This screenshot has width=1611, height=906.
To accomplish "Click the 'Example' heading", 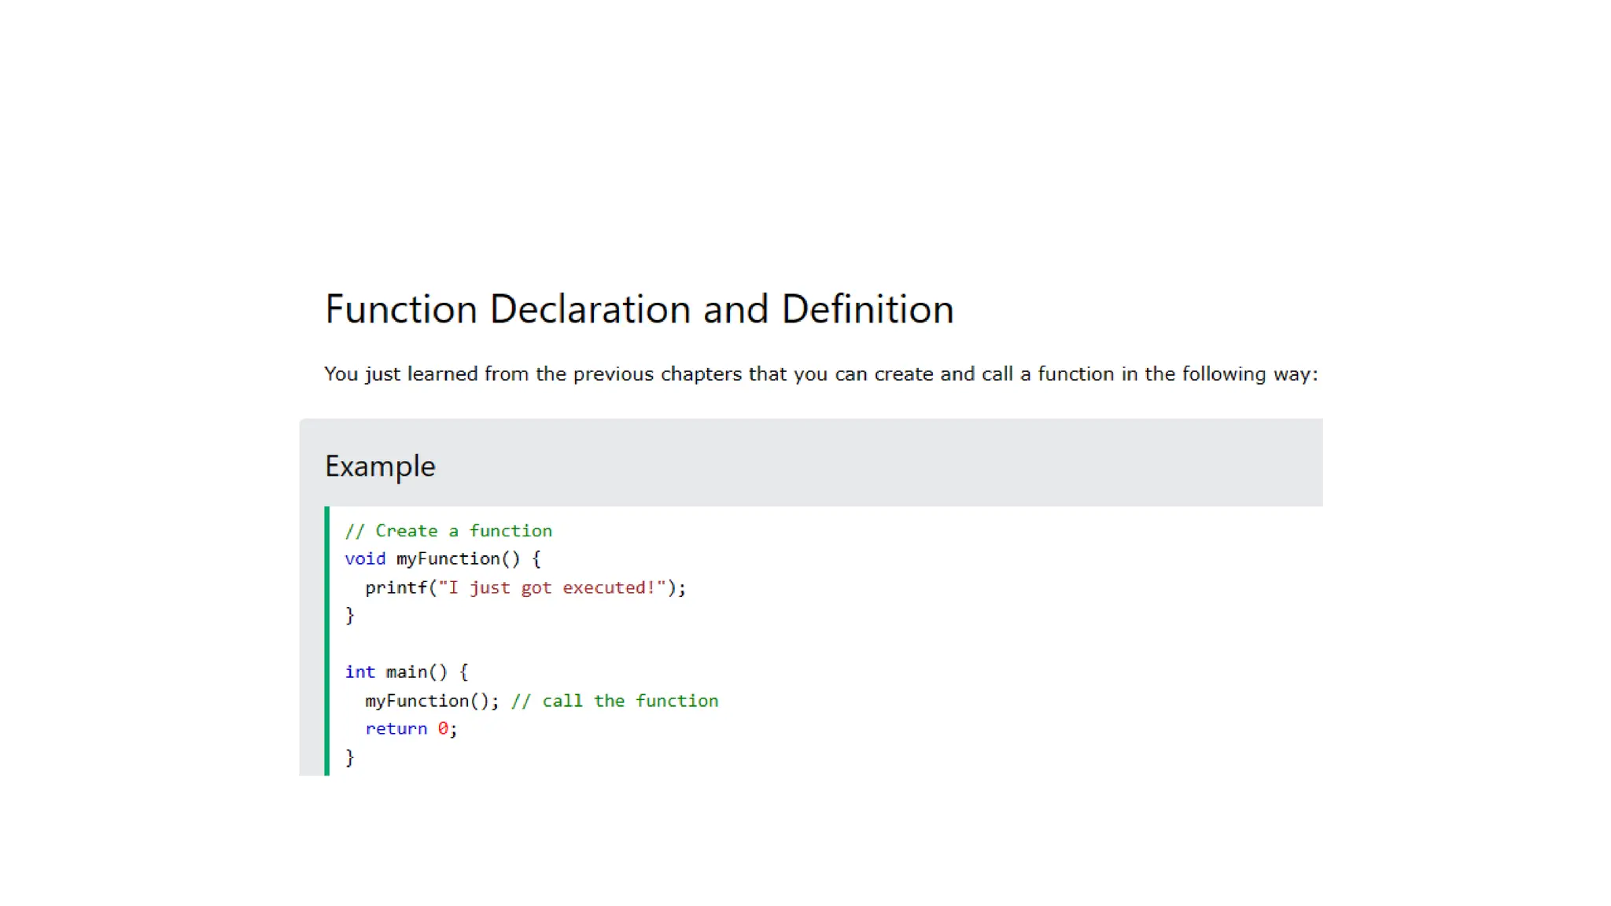I will (x=380, y=466).
